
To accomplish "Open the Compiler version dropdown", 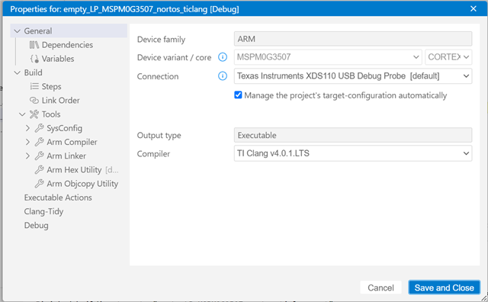I will [x=353, y=153].
